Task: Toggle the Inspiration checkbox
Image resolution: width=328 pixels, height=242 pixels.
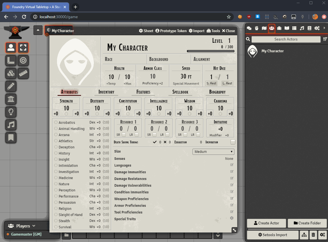Action: (233, 142)
